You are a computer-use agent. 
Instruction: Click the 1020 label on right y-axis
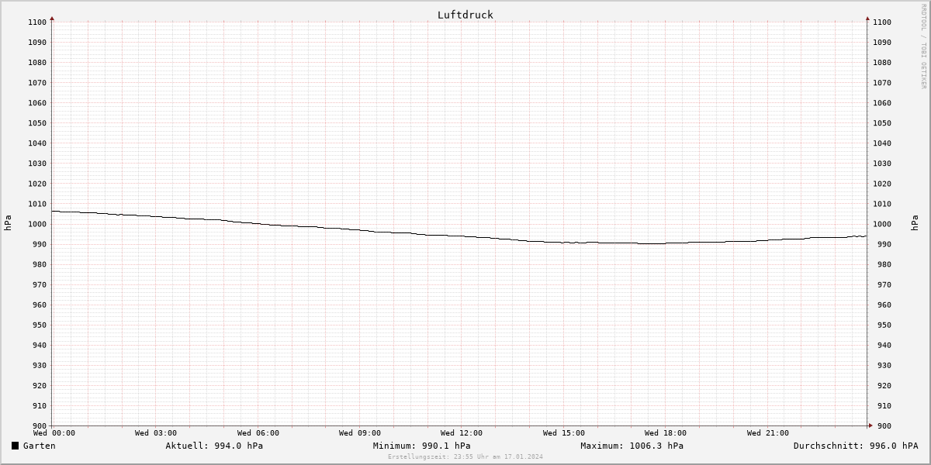pyautogui.click(x=882, y=184)
